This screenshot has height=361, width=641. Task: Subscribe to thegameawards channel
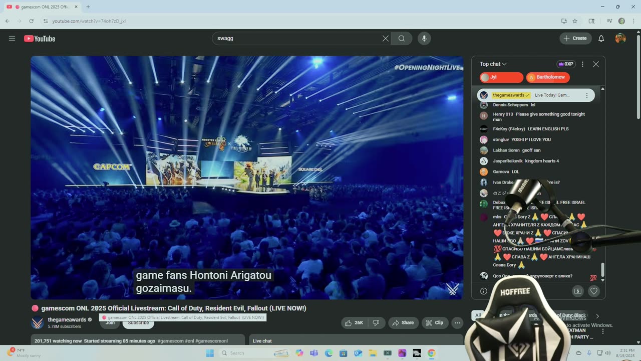138,323
